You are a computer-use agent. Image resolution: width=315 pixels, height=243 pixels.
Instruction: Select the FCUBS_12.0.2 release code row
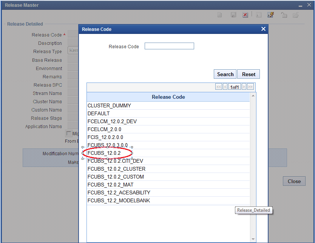tap(168, 153)
